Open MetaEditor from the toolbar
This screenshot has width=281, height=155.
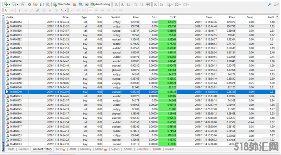point(74,5)
